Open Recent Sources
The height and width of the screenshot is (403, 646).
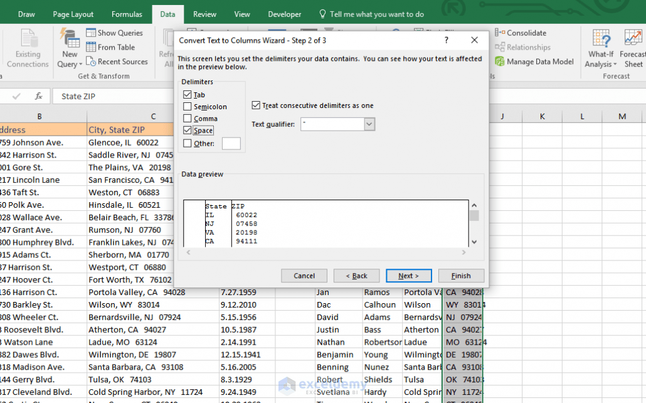click(x=118, y=62)
